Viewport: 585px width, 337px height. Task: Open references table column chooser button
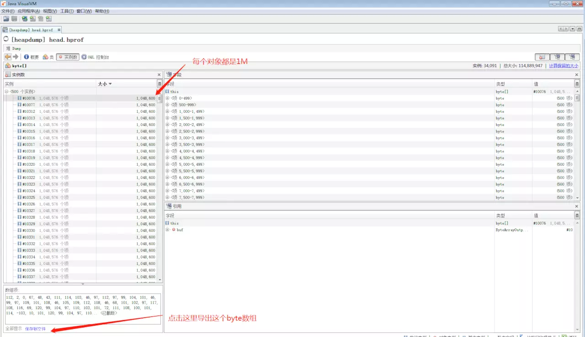pyautogui.click(x=577, y=216)
